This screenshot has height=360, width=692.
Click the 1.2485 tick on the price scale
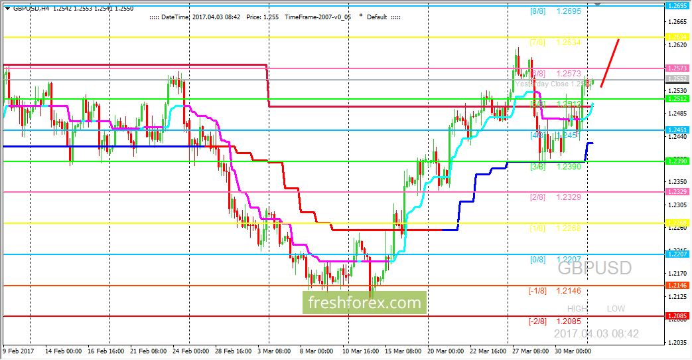pyautogui.click(x=677, y=114)
